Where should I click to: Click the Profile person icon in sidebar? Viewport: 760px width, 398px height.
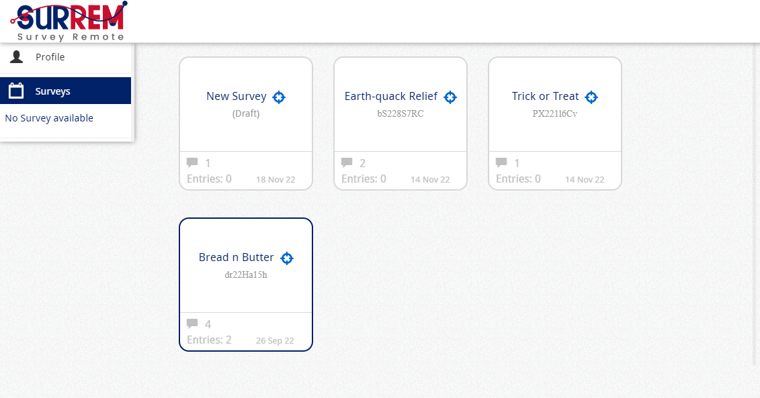tap(17, 57)
